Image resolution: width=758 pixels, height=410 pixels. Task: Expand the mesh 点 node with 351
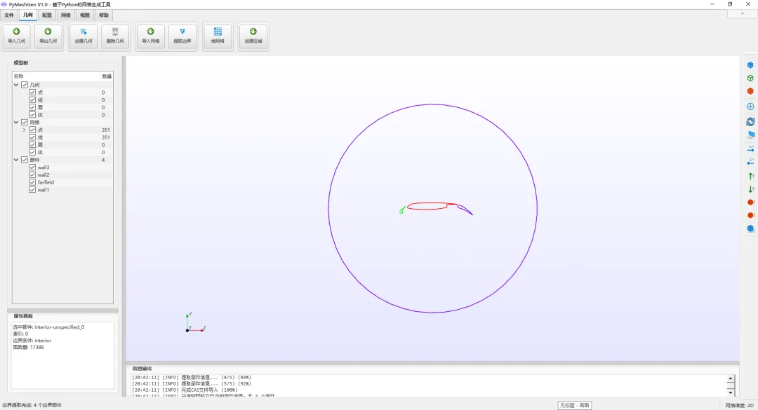click(x=24, y=130)
